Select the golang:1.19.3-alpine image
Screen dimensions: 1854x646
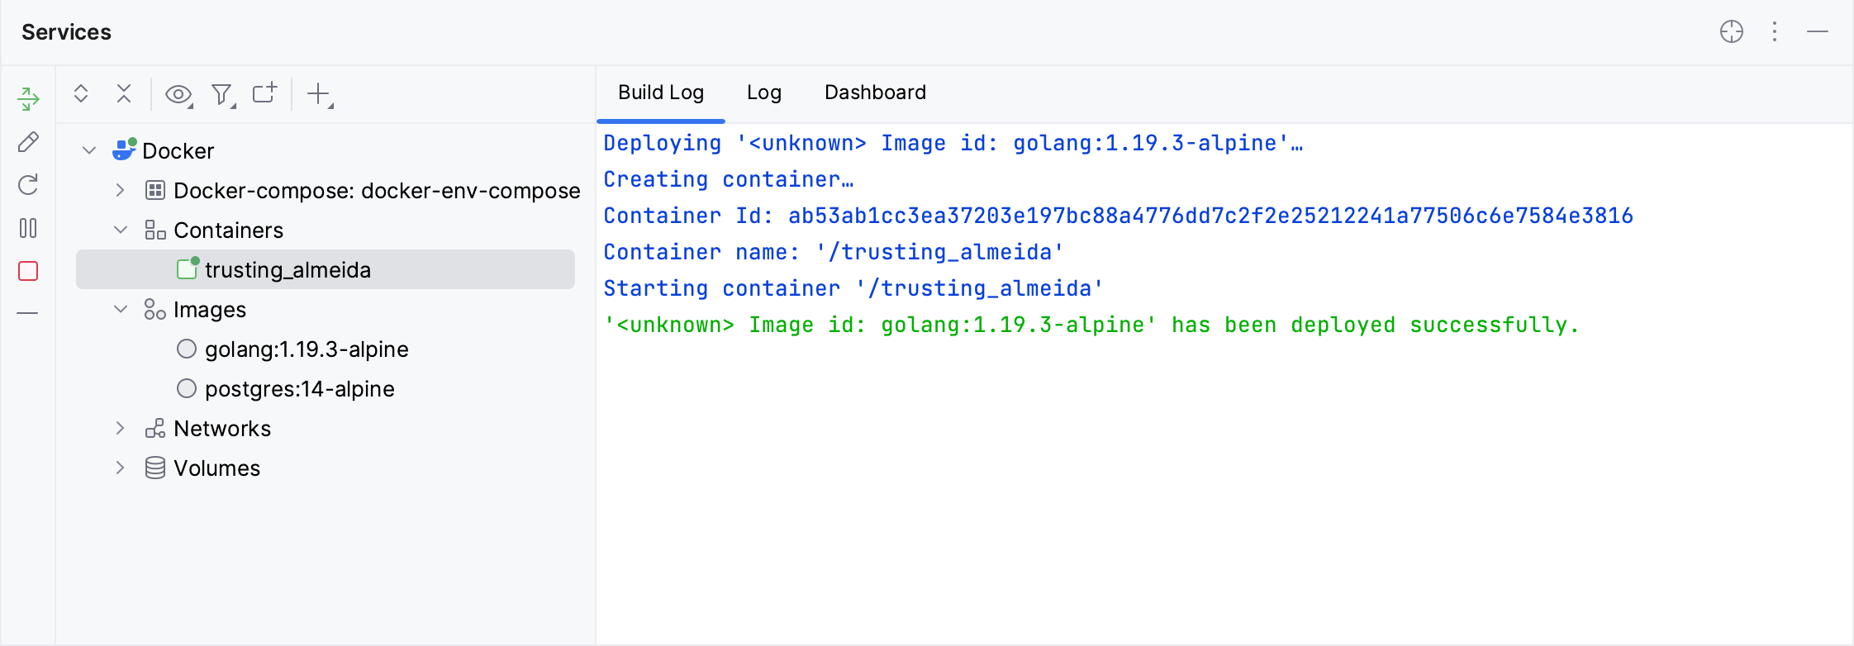click(307, 349)
